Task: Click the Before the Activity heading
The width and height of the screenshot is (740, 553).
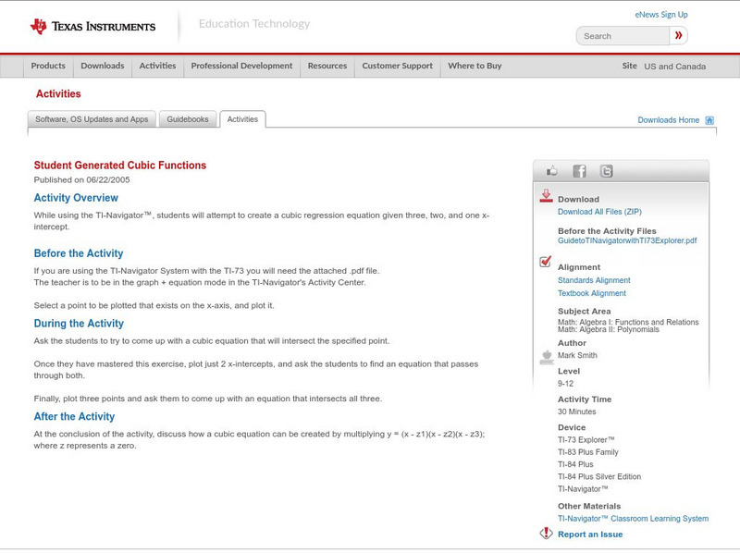Action: (x=79, y=253)
